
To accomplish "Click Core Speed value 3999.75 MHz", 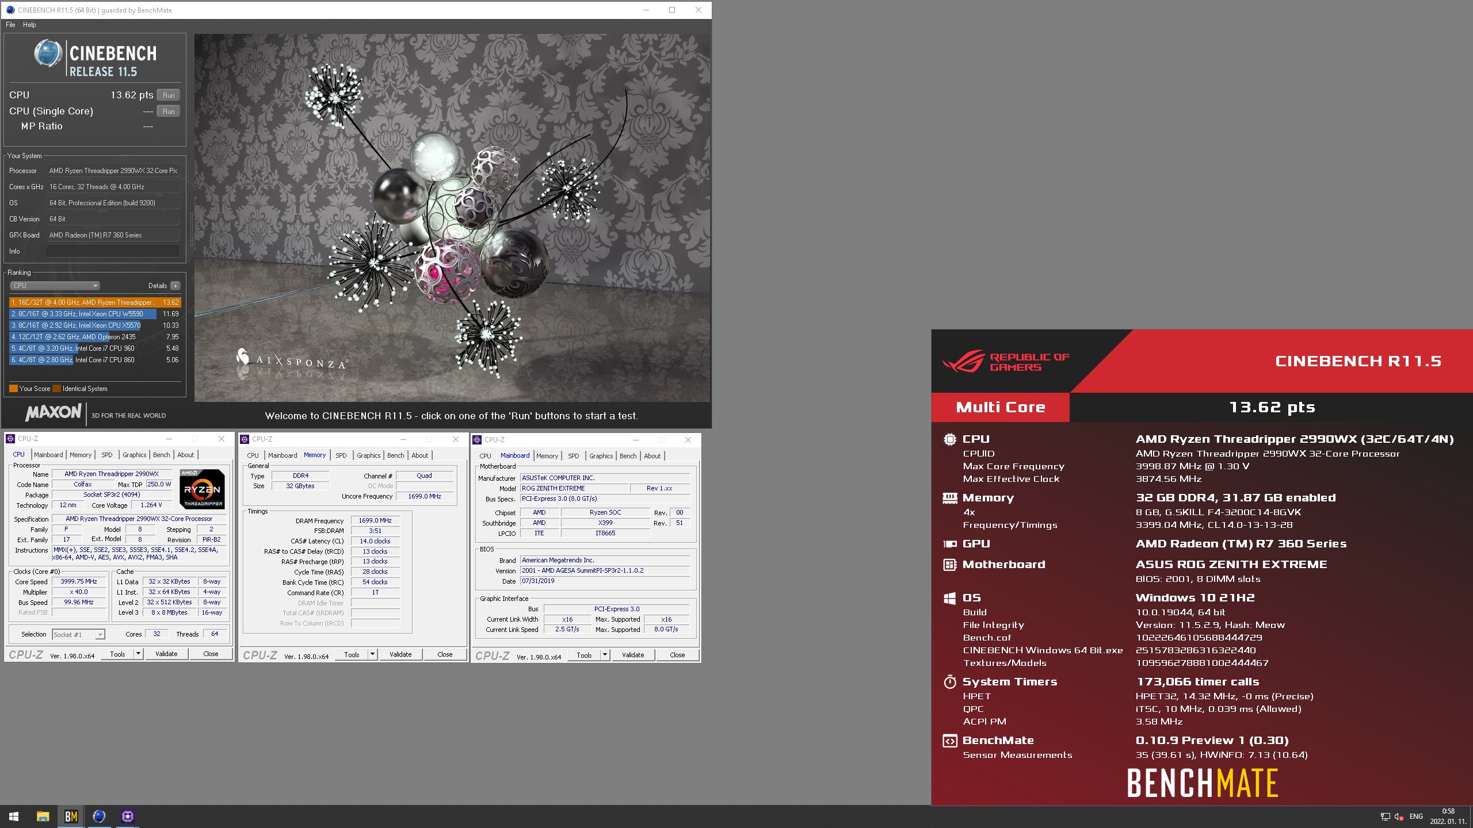I will click(x=79, y=581).
